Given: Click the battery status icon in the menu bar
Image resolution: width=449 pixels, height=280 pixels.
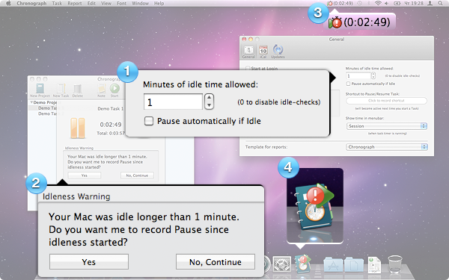Looking at the screenshot, I should [397, 4].
